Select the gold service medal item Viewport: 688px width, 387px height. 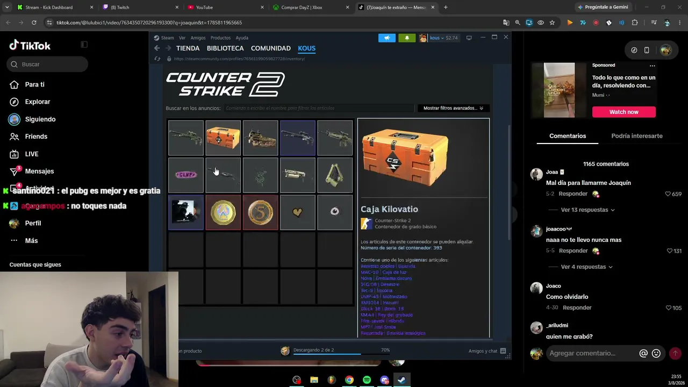click(x=223, y=213)
